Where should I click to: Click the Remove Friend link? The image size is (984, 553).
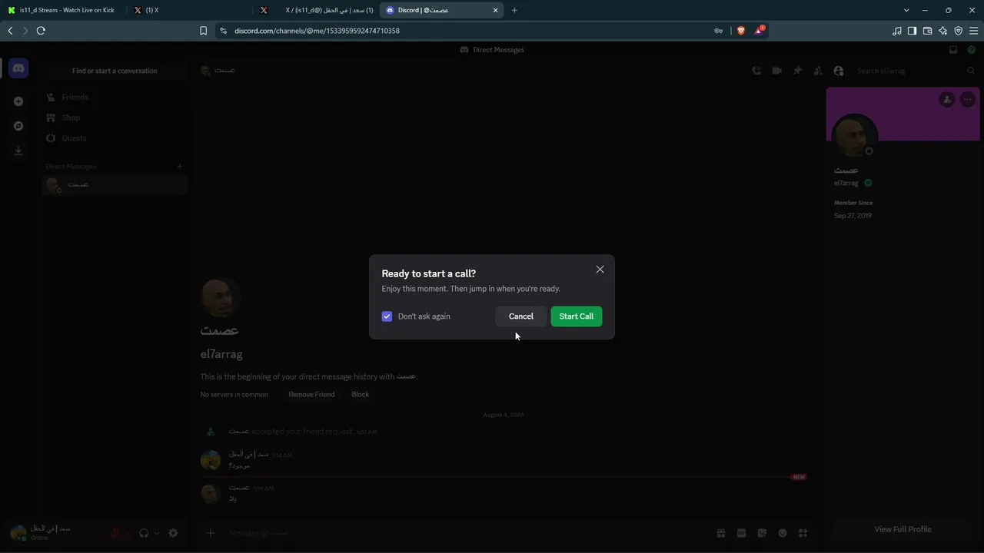click(x=311, y=395)
